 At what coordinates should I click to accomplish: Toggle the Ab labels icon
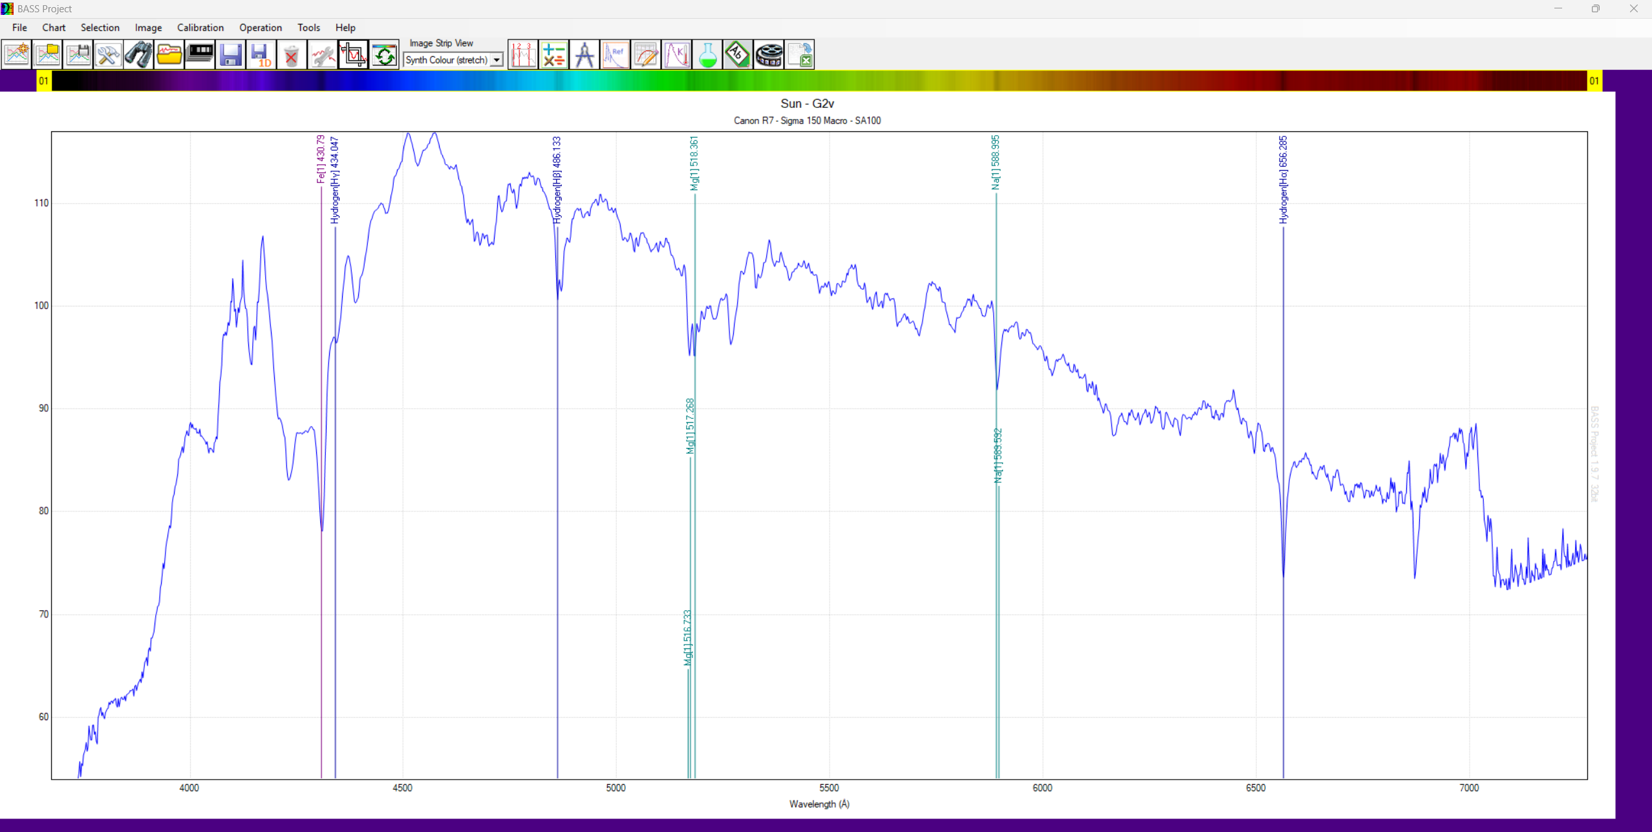point(738,55)
